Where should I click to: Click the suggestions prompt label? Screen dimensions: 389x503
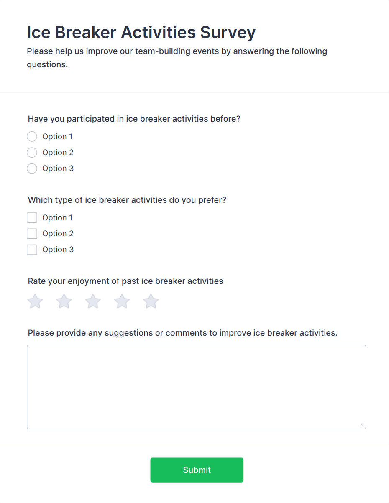pyautogui.click(x=183, y=333)
